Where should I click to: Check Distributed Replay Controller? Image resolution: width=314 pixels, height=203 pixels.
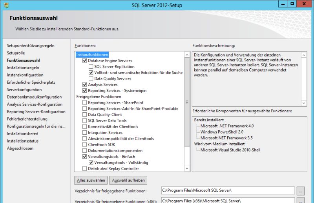[84, 168]
